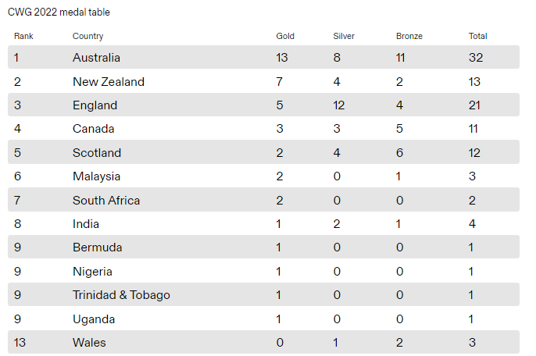Click the Total column header
The width and height of the screenshot is (536, 356).
pyautogui.click(x=478, y=36)
